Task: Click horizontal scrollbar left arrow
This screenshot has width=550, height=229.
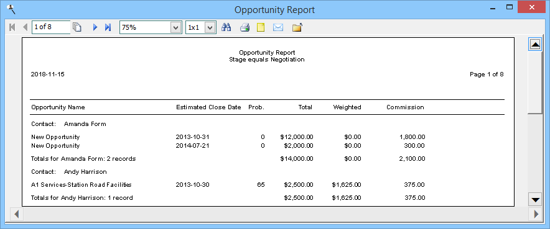Action: [16, 214]
